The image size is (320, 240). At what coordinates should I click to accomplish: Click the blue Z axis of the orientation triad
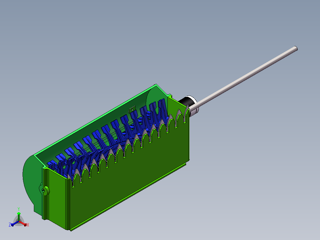13,224
